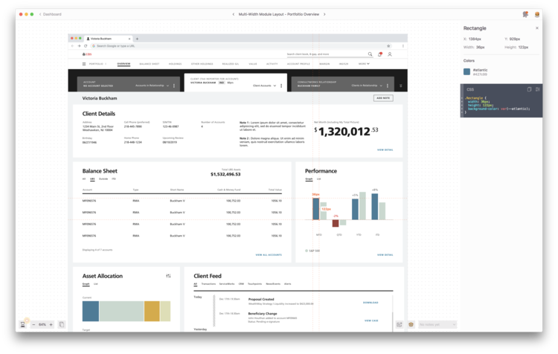Click browser reload icon in mockup

pyautogui.click(x=86, y=46)
